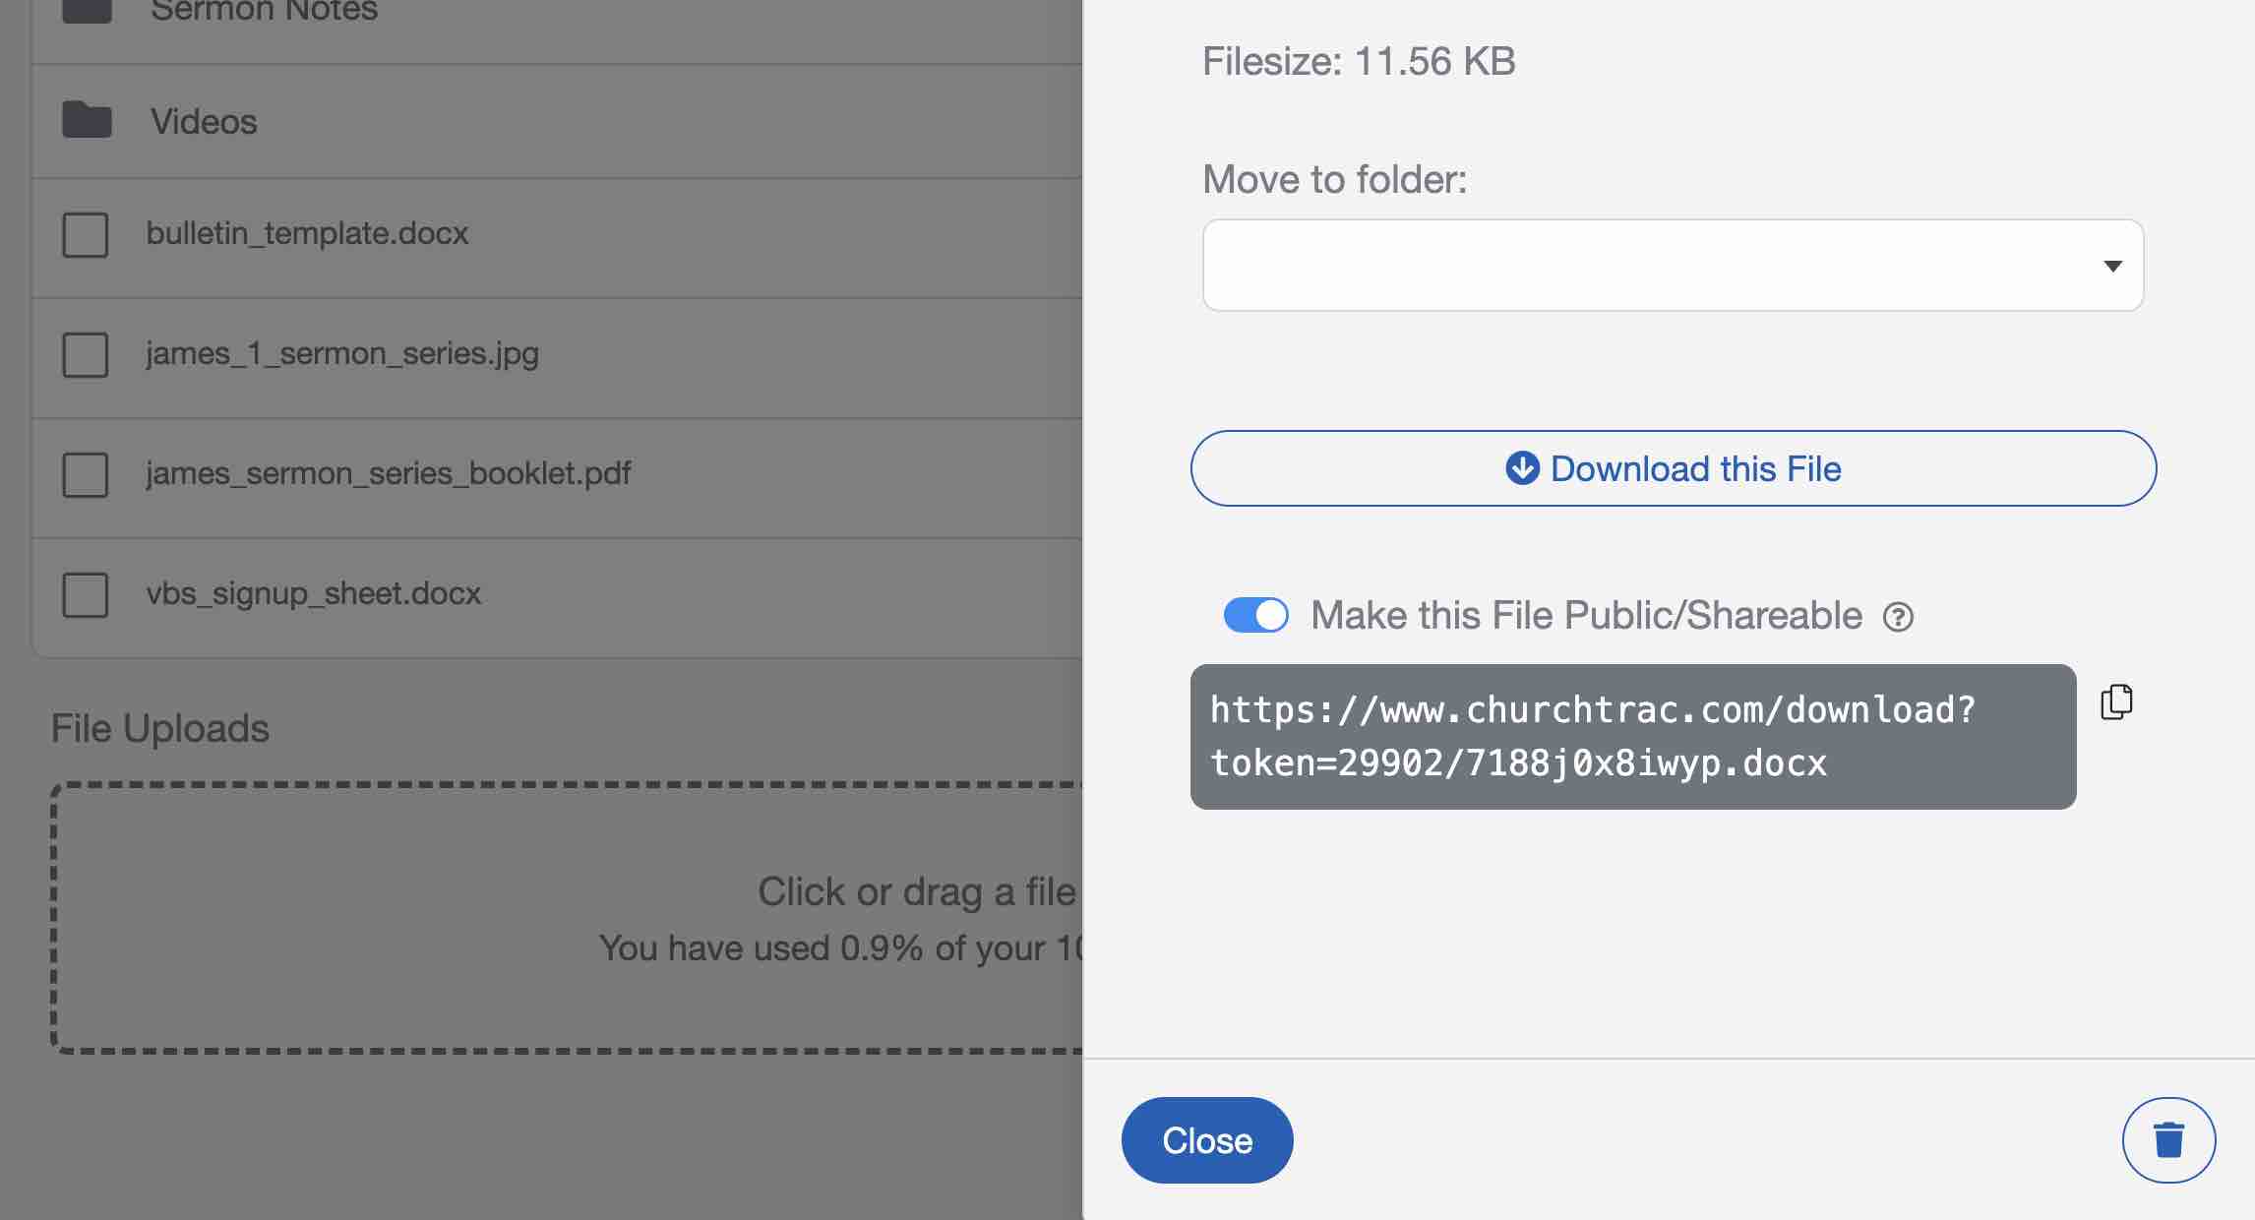Open the Sermon Notes folder row

click(x=557, y=31)
